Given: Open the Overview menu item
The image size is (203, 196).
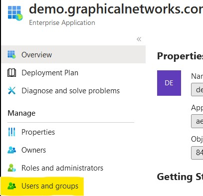Looking at the screenshot, I should (x=73, y=54).
